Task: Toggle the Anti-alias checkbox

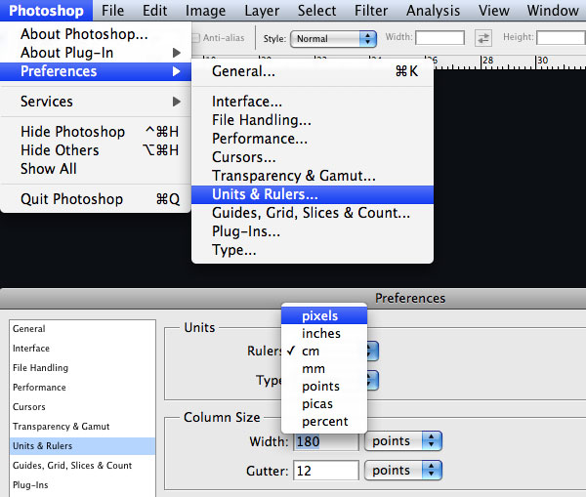Action: point(196,38)
